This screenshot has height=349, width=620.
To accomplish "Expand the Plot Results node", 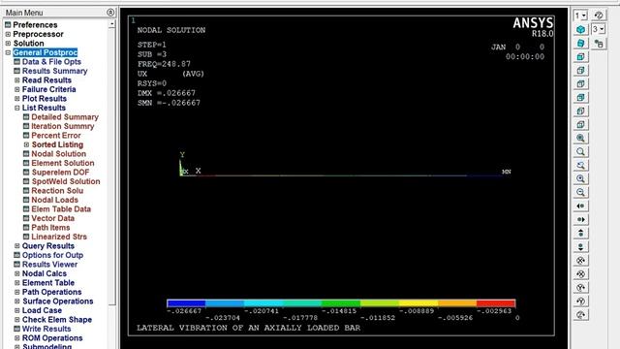I will click(x=17, y=99).
